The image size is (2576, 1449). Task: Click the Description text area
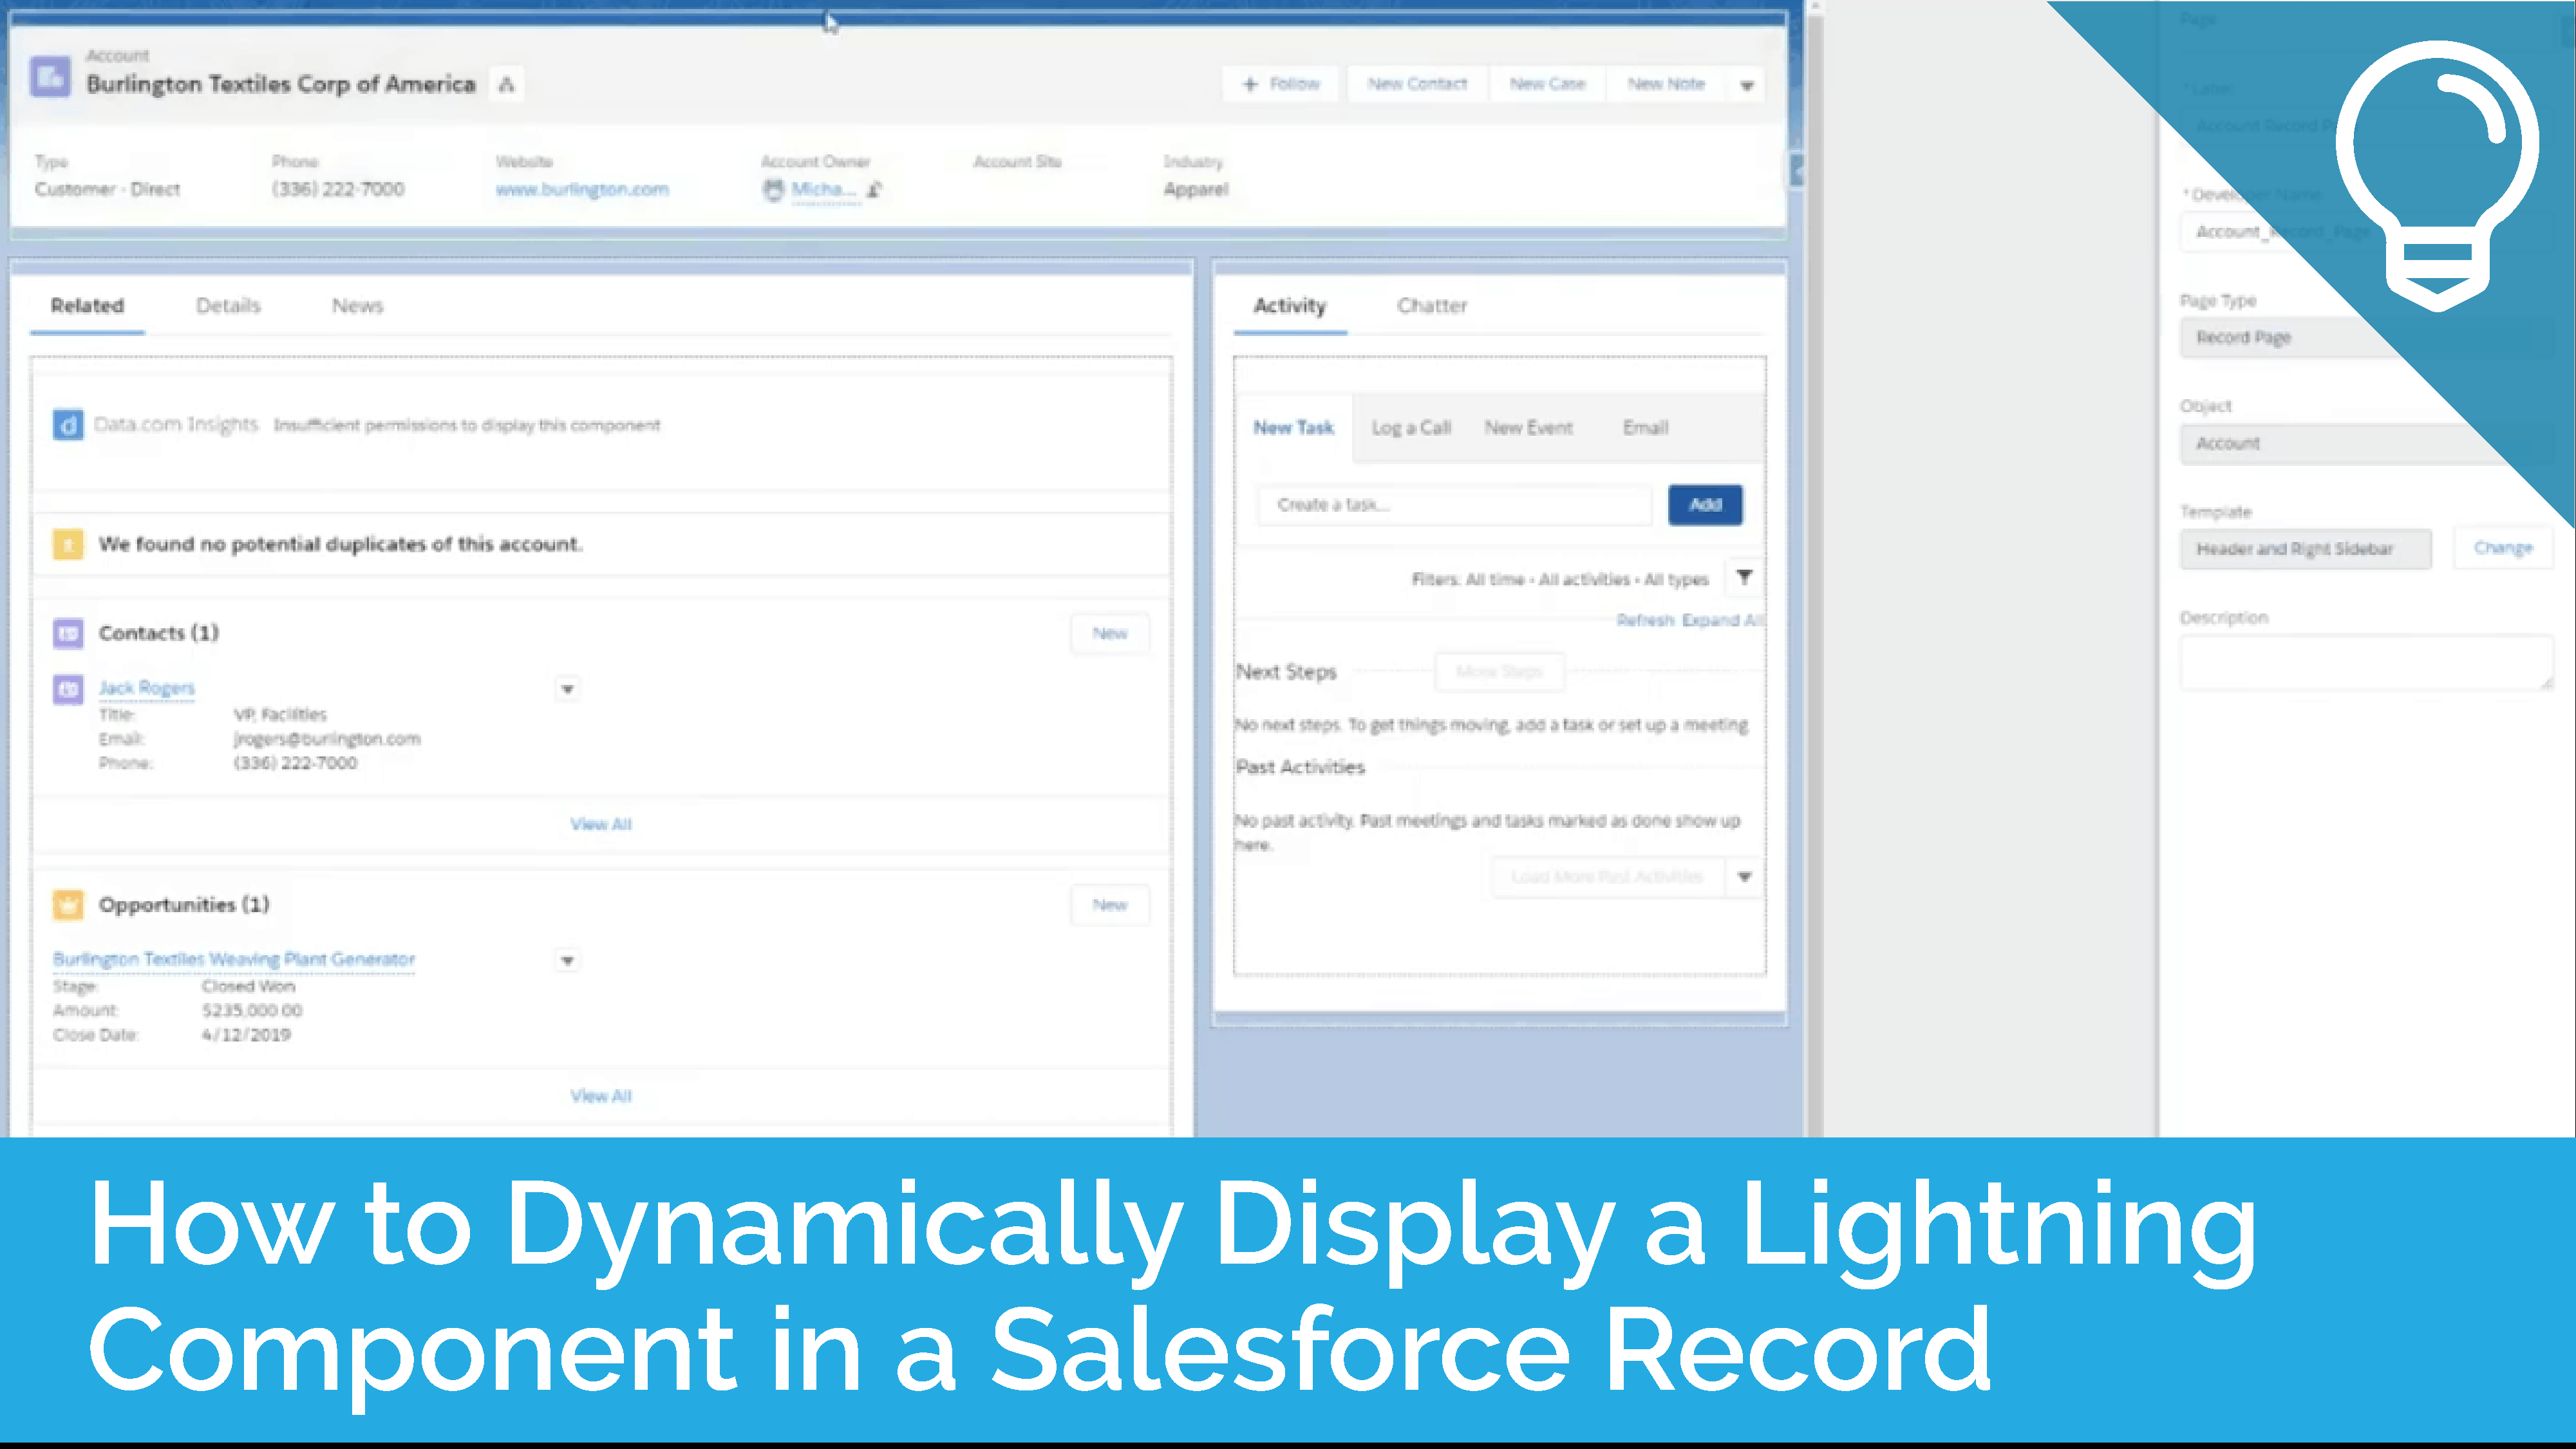2366,663
